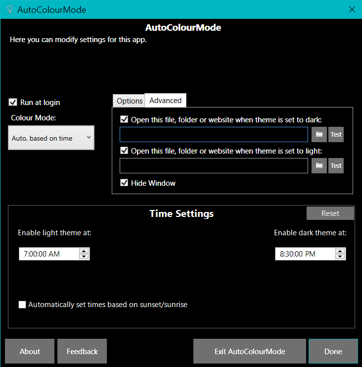
Task: Browse for the light theme file with folder icon
Action: pos(319,166)
